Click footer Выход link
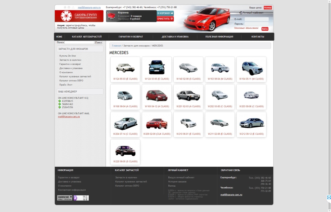Viewport: 331px width, 212px height. pyautogui.click(x=172, y=186)
